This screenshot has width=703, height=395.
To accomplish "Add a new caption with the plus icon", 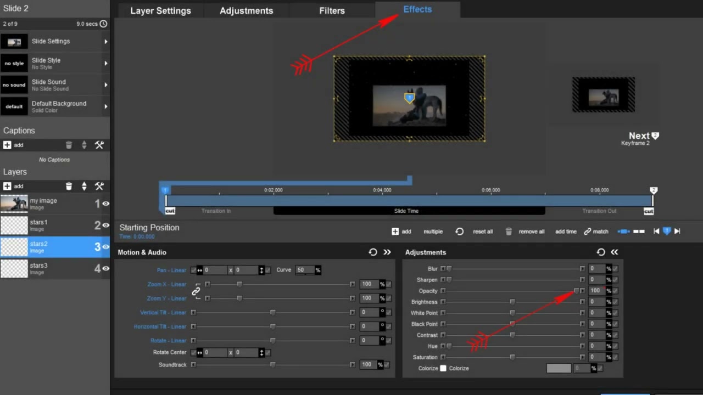I will (7, 145).
